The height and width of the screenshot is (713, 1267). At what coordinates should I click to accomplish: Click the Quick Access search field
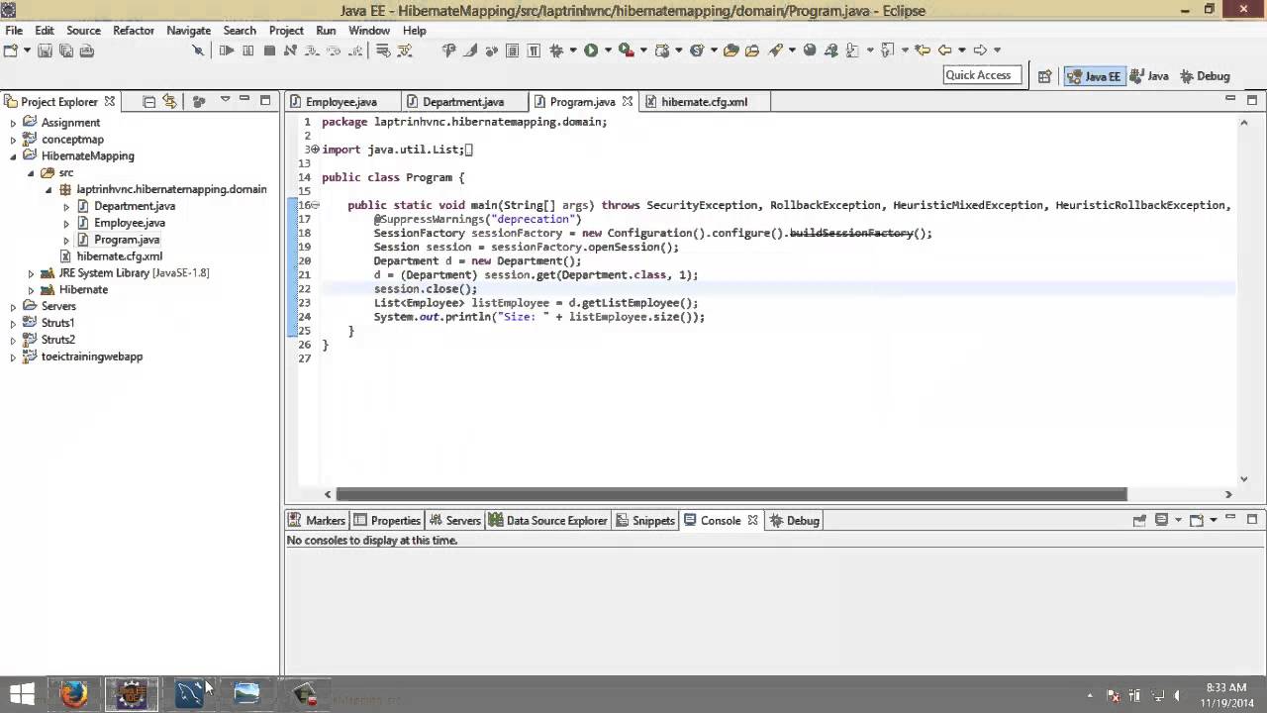click(981, 75)
